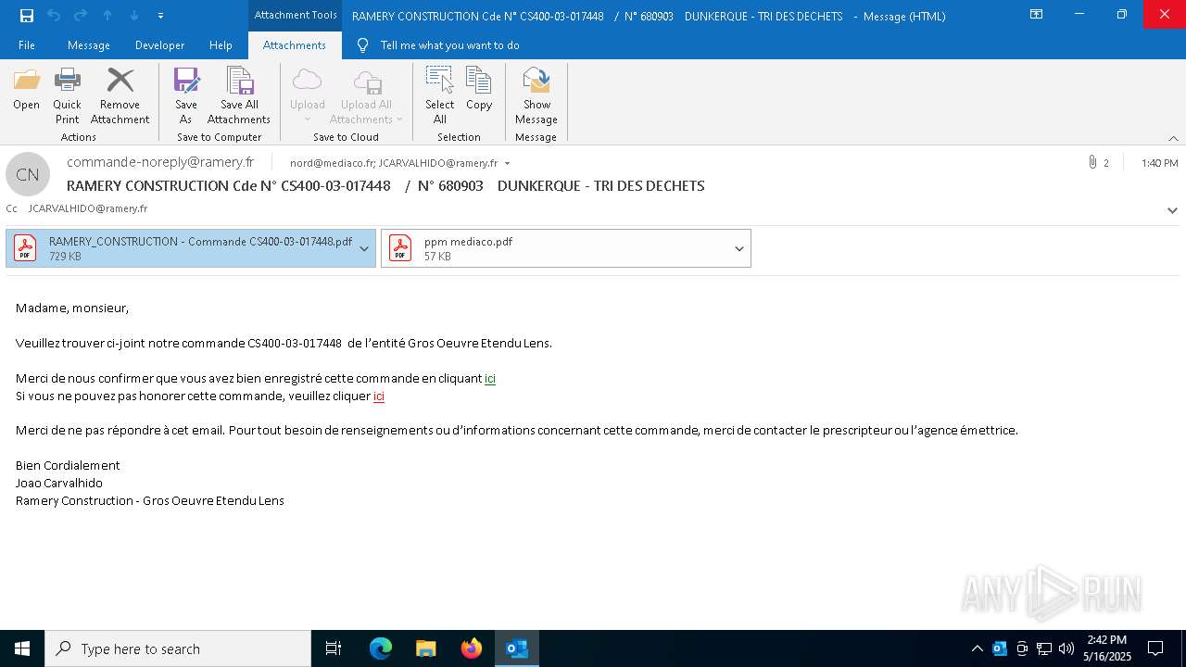This screenshot has height=667, width=1186.
Task: Click the paperclip attachment count icon
Action: [x=1092, y=162]
